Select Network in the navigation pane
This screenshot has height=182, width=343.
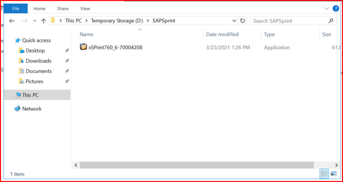(x=32, y=109)
